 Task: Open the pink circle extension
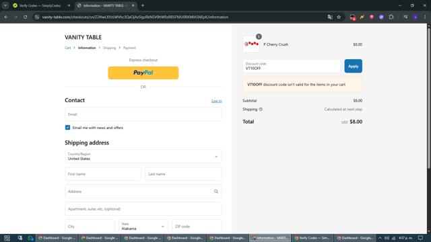[372, 17]
